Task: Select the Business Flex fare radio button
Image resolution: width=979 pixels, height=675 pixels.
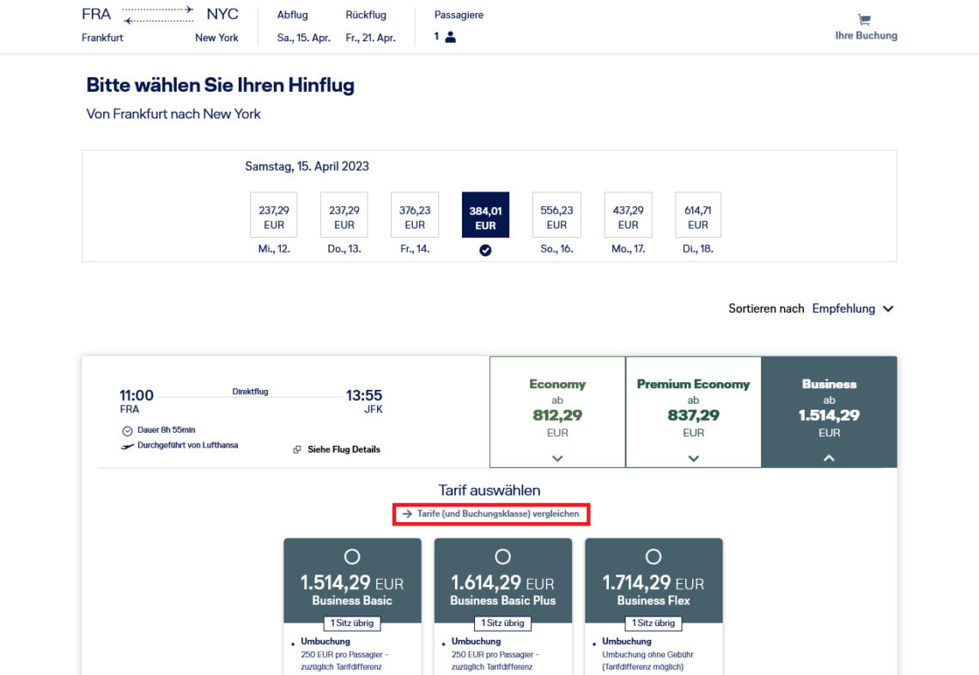Action: coord(654,557)
